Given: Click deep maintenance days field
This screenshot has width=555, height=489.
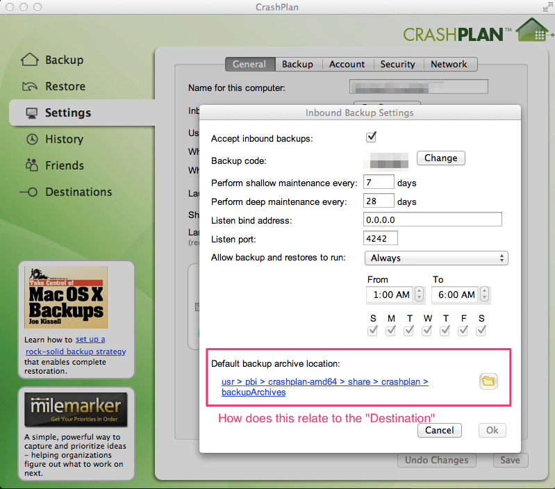Looking at the screenshot, I should pos(379,201).
